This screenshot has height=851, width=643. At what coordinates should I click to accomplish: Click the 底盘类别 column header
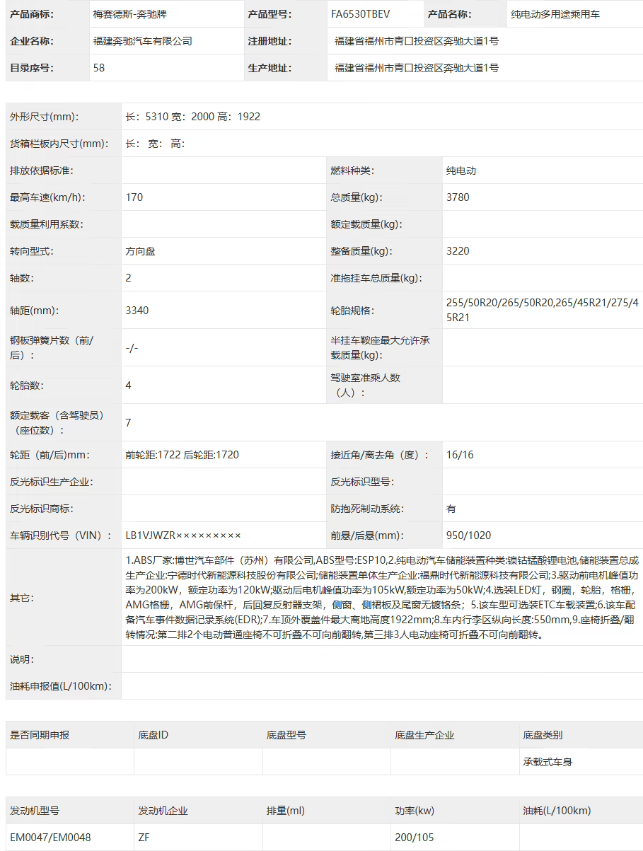pos(543,735)
